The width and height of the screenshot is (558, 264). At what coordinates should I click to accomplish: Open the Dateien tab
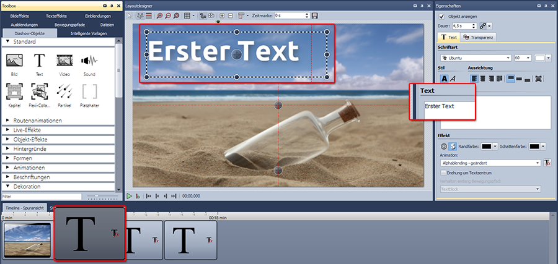pos(107,25)
